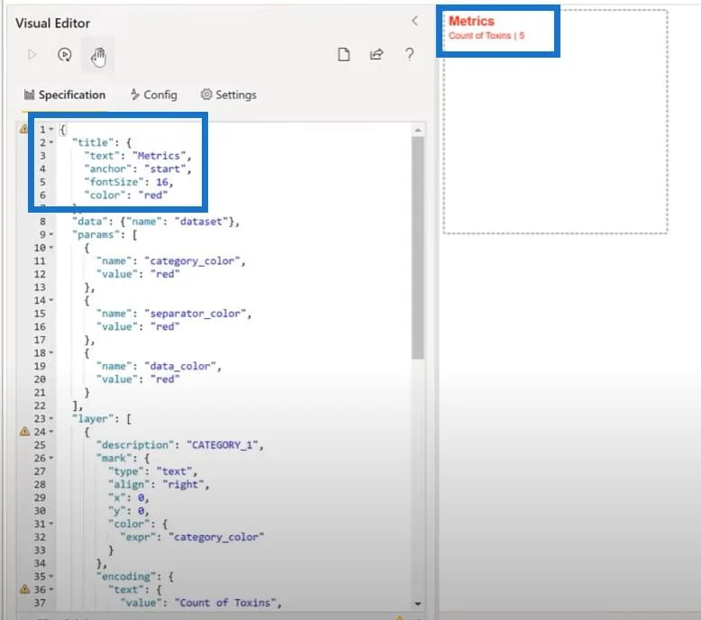
Task: Click the hand-shaped repair icon
Action: tap(98, 56)
